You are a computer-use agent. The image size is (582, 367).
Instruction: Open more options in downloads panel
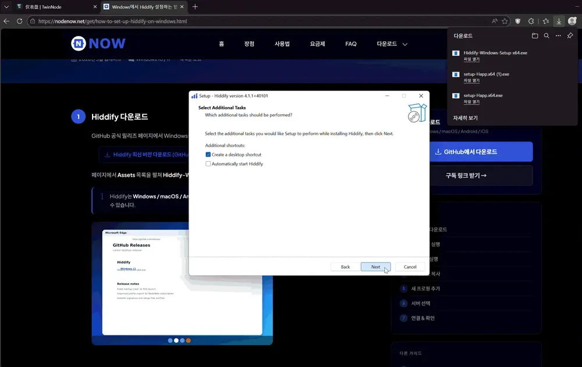tap(558, 35)
